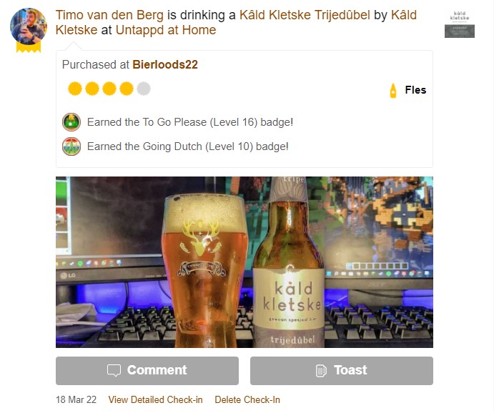Click the Comment button
The height and width of the screenshot is (413, 494).
(147, 371)
